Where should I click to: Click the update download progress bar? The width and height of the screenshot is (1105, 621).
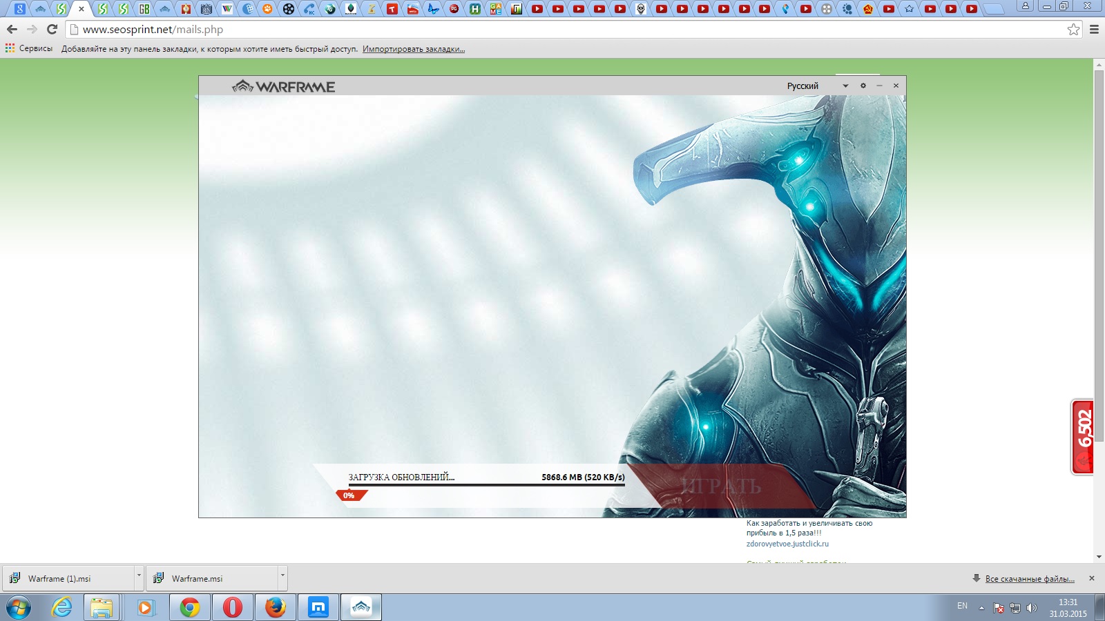click(486, 485)
